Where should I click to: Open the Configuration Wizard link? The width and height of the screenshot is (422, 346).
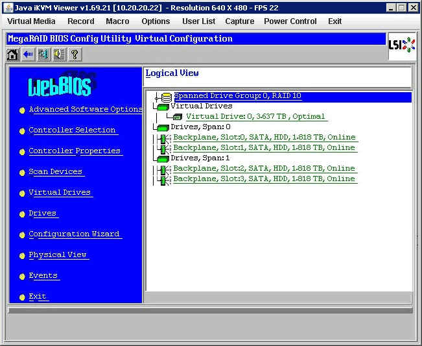pyautogui.click(x=74, y=234)
